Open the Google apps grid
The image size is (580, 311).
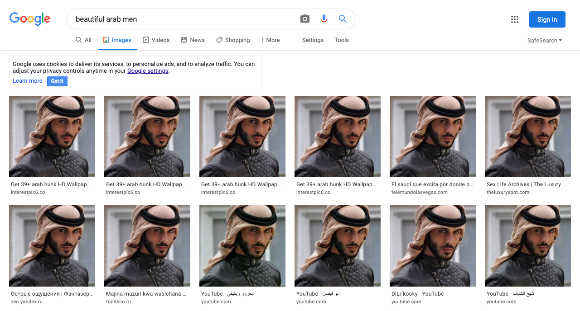[514, 19]
